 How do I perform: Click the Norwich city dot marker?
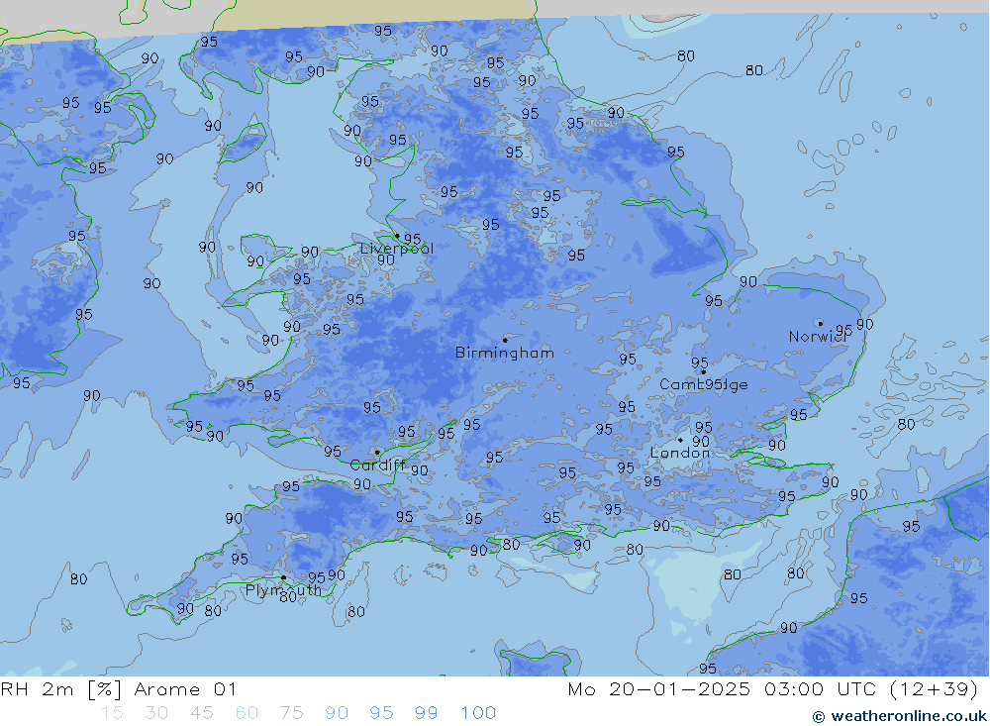820,324
